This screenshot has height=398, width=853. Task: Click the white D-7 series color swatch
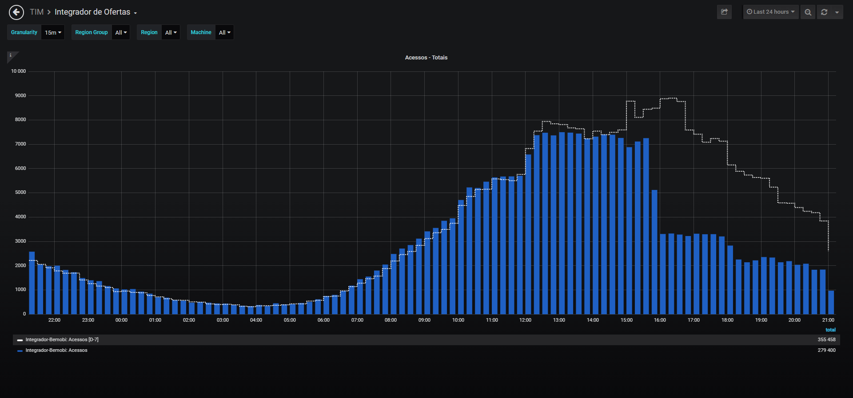(x=20, y=340)
